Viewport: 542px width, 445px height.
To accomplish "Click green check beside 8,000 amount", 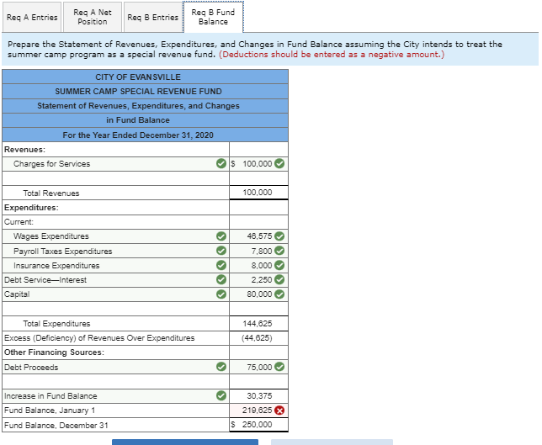I will pyautogui.click(x=279, y=265).
